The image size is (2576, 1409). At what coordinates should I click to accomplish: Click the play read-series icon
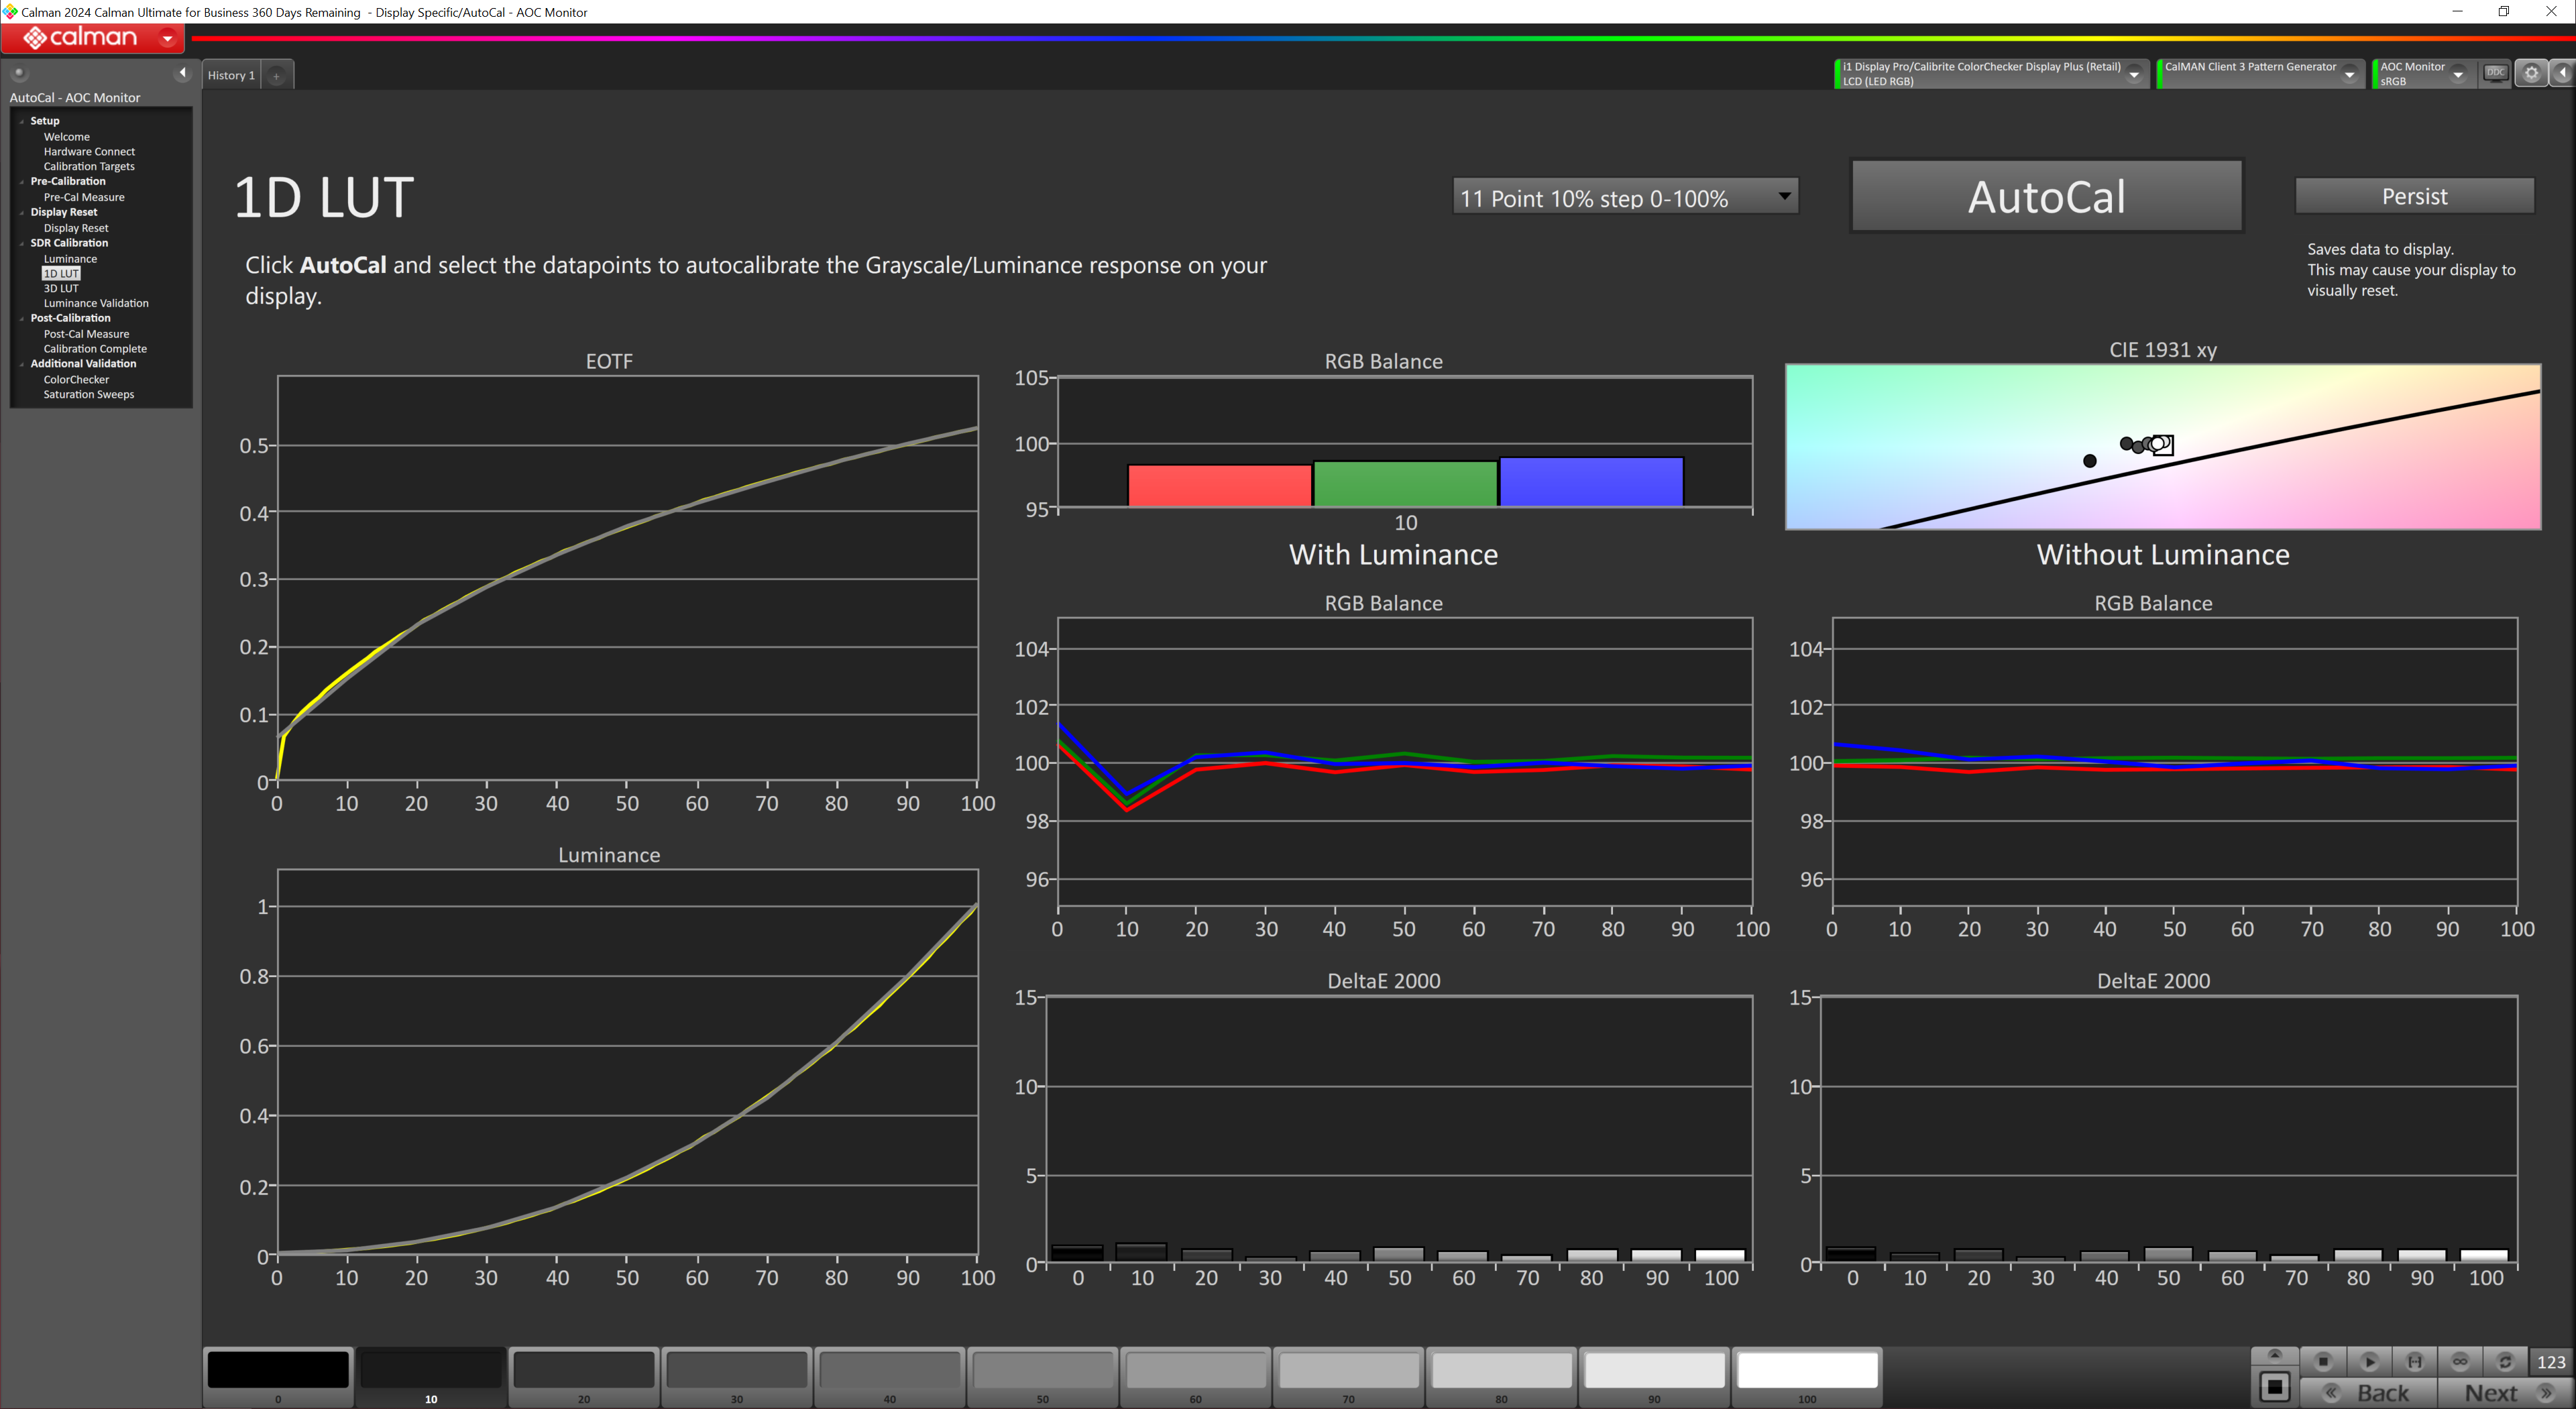coord(2369,1361)
